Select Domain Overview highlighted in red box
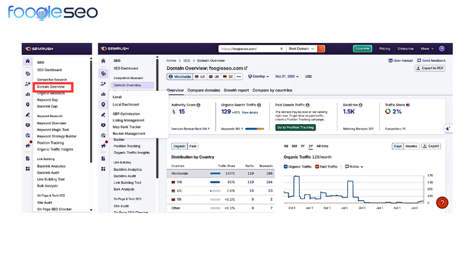471x265 pixels. [x=52, y=87]
